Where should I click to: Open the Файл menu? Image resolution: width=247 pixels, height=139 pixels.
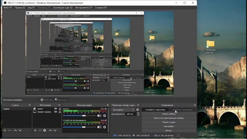pyautogui.click(x=8, y=8)
